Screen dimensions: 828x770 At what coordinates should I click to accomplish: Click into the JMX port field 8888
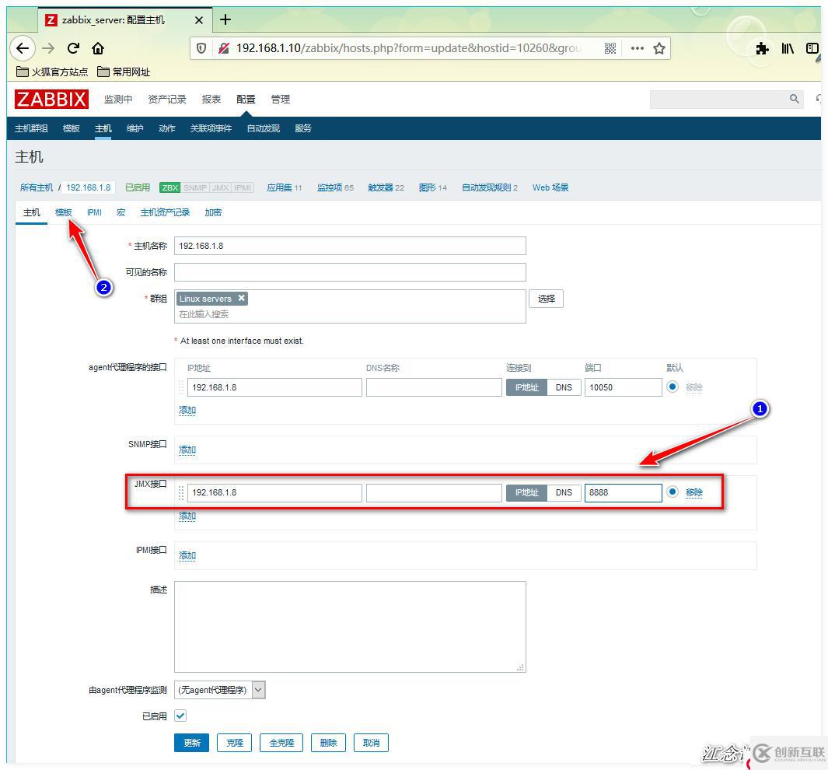[x=623, y=492]
